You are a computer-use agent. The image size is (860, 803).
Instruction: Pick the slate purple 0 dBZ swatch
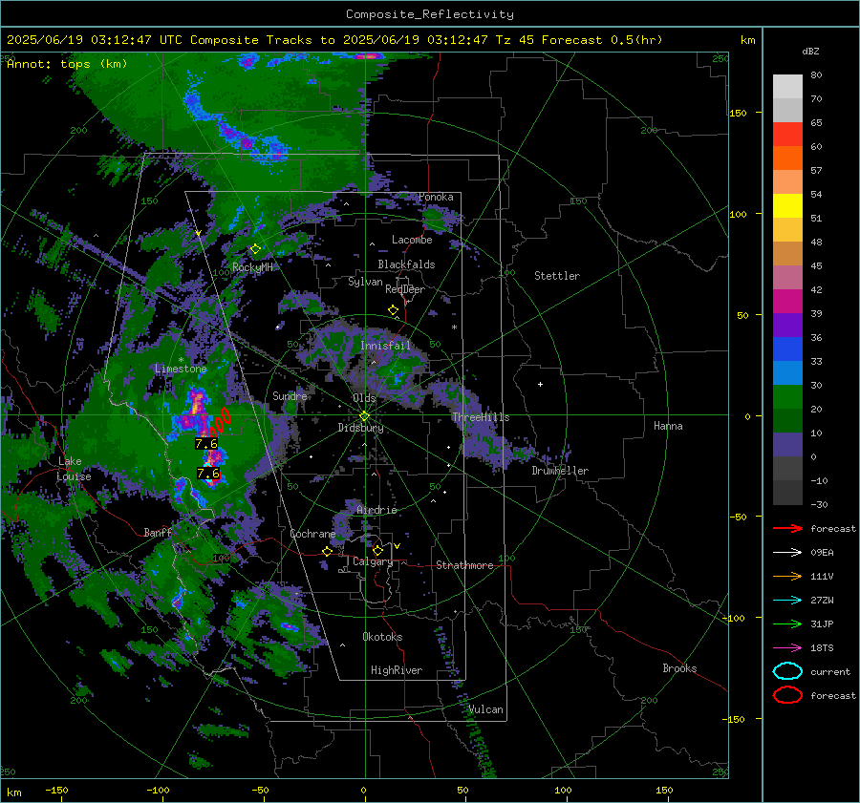coord(787,445)
